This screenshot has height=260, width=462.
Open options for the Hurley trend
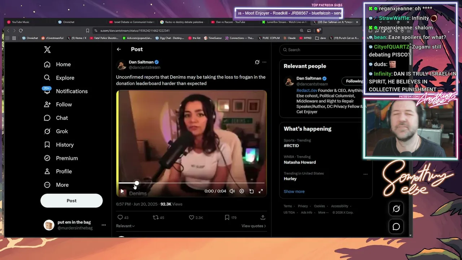tap(365, 174)
